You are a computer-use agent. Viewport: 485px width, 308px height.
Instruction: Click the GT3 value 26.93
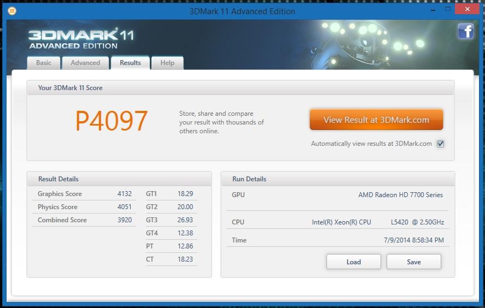pos(185,220)
